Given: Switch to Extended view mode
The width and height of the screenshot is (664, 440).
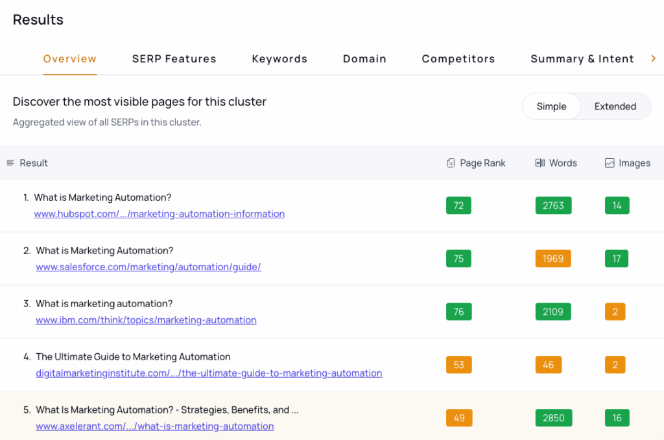Looking at the screenshot, I should tap(615, 106).
